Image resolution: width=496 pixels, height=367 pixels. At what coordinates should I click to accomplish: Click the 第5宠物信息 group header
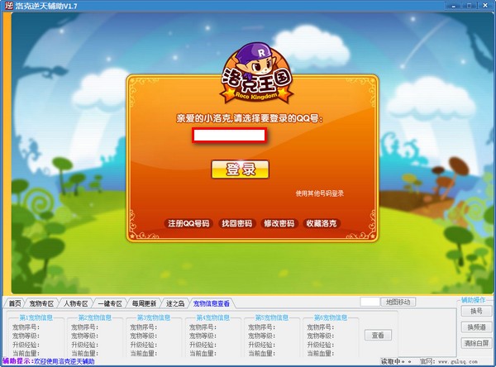pos(272,317)
